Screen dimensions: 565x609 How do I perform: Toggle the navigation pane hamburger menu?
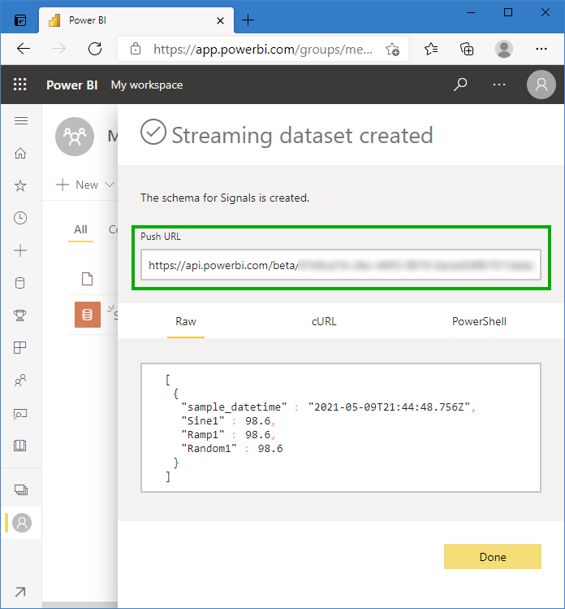[x=21, y=121]
